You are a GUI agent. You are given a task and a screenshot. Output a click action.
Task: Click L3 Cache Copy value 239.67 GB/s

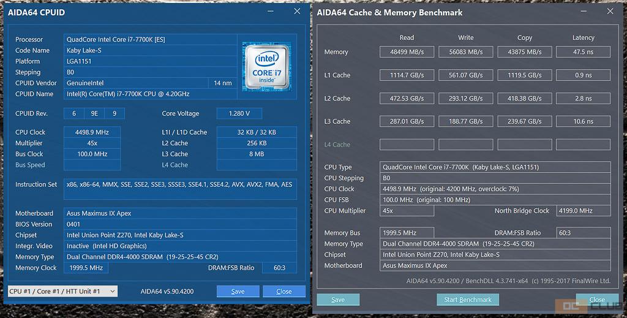click(525, 121)
